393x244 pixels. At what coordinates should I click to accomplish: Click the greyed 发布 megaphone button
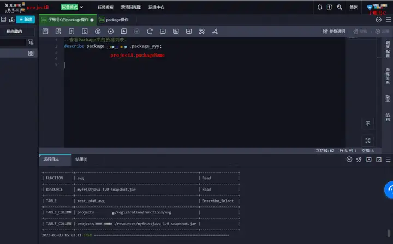[x=360, y=31]
